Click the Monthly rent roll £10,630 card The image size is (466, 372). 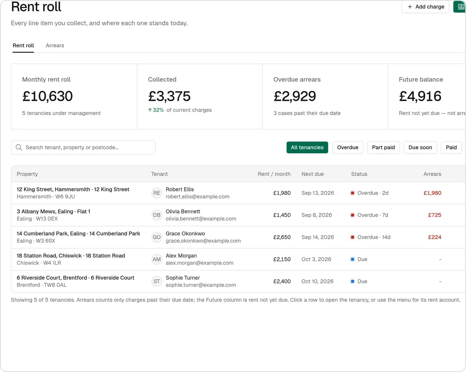coord(74,96)
